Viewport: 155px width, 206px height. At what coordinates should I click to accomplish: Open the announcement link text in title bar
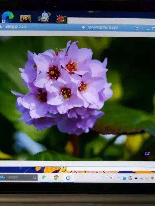[x=103, y=28]
